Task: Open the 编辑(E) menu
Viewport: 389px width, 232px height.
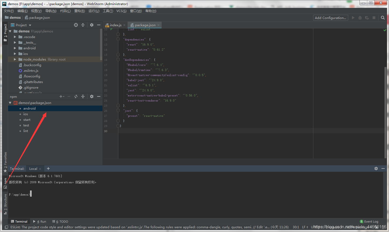Action: pos(23,11)
